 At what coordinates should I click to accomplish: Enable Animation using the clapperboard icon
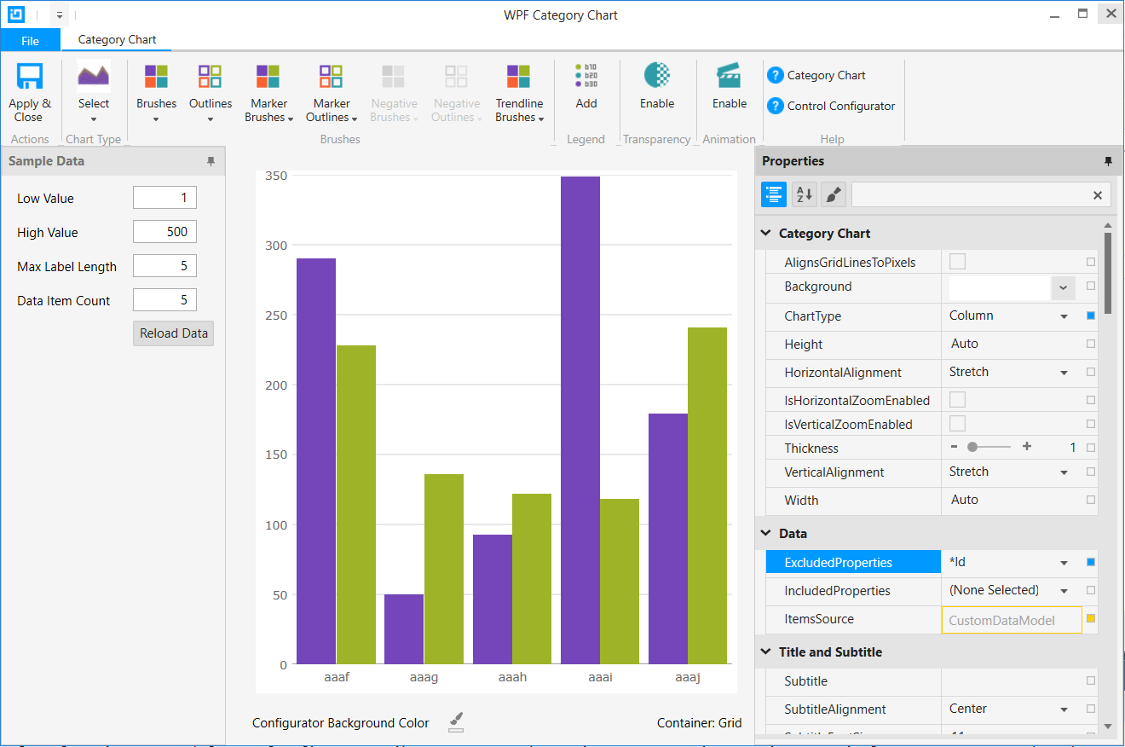pos(729,77)
